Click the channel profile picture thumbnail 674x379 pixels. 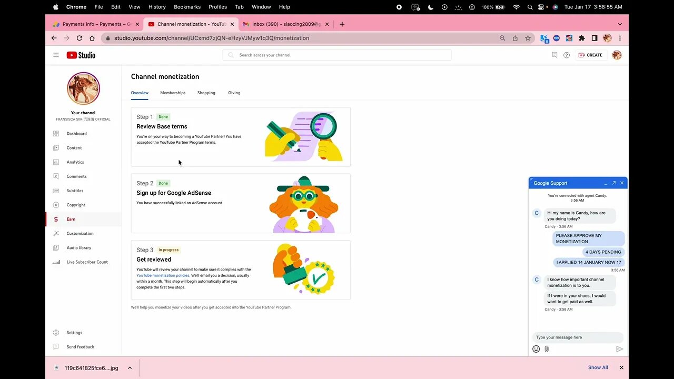point(83,88)
